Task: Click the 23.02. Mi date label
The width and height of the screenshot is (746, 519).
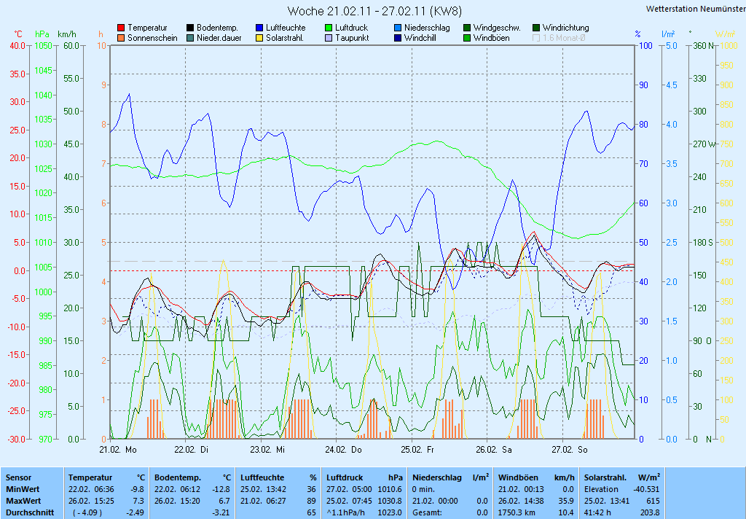Action: (267, 450)
